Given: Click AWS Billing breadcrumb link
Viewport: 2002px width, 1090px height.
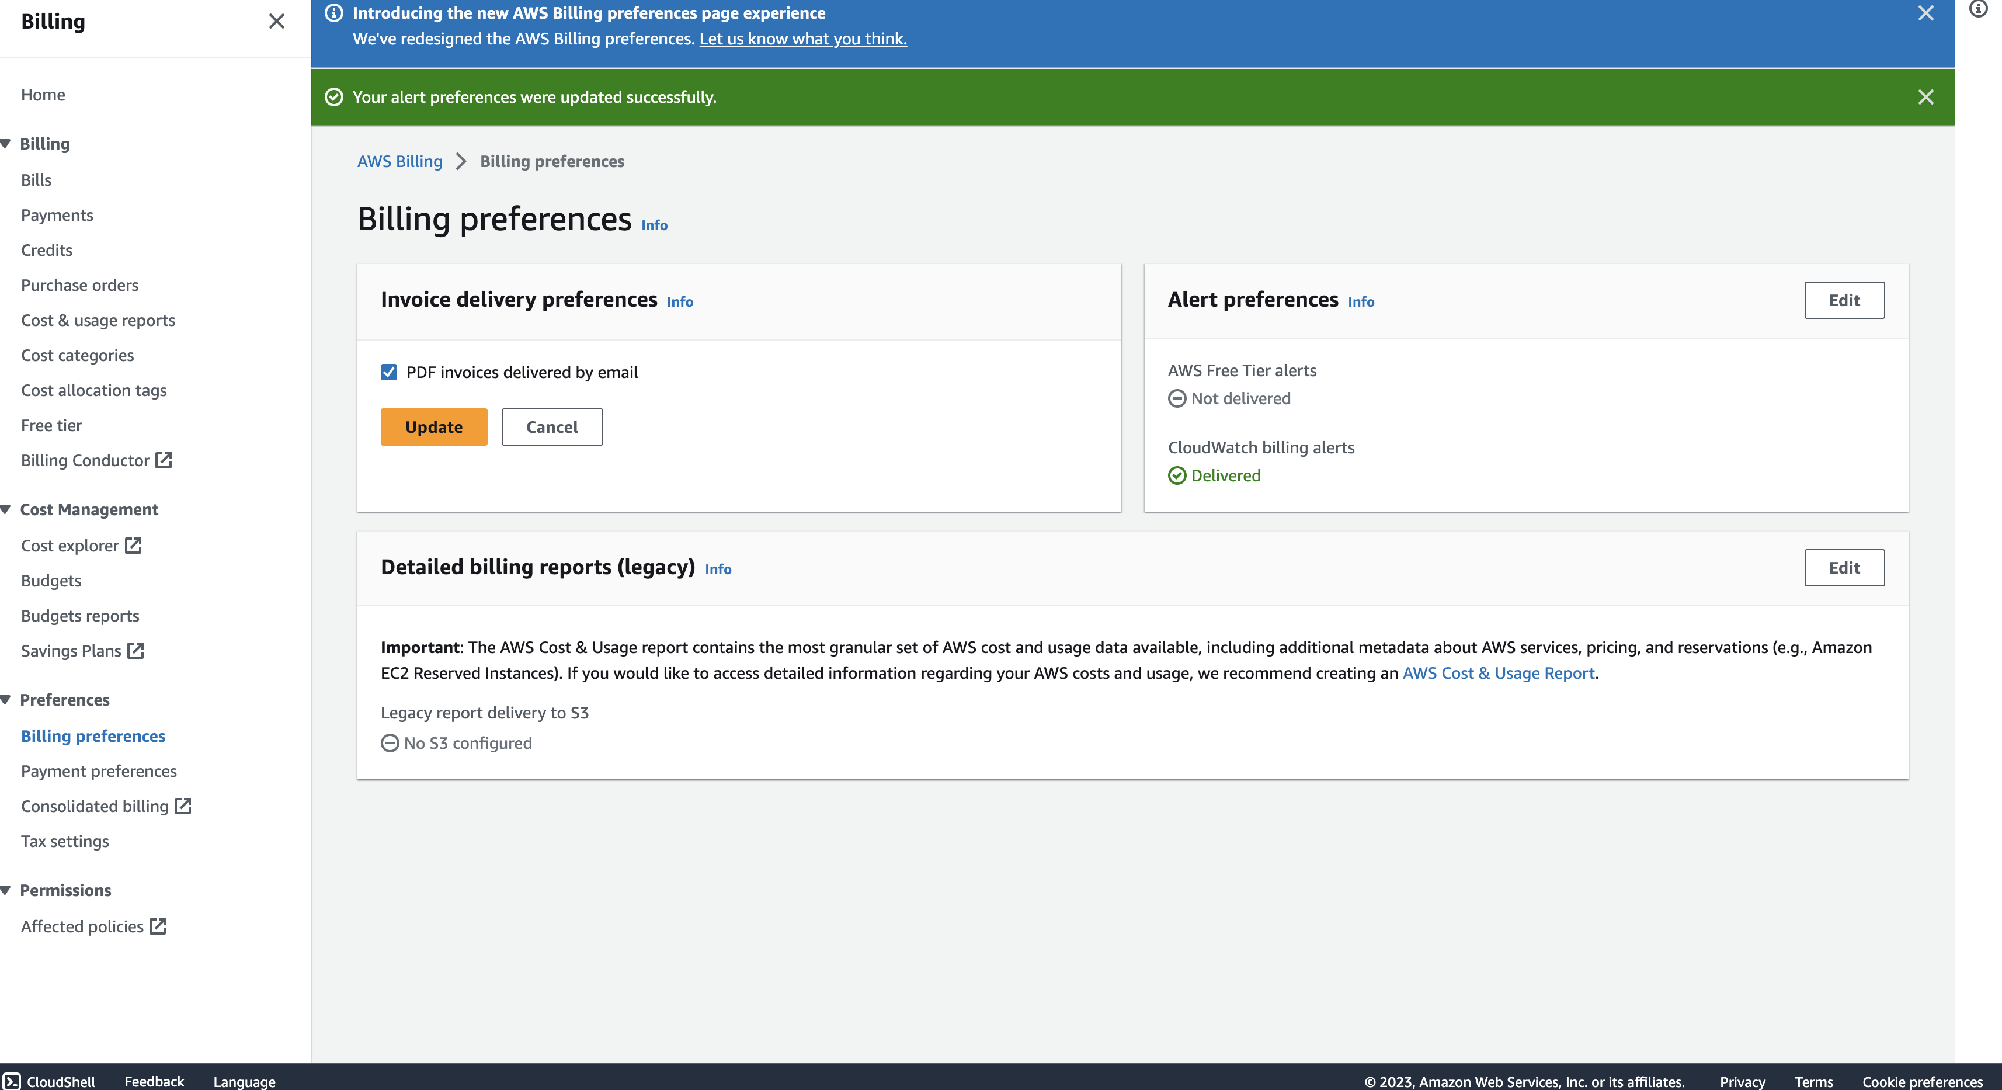Looking at the screenshot, I should pyautogui.click(x=399, y=161).
